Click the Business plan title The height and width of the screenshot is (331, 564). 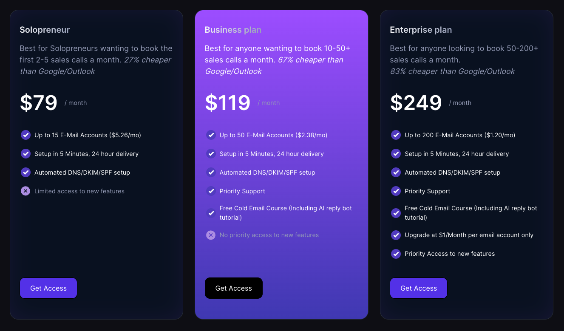pyautogui.click(x=233, y=30)
